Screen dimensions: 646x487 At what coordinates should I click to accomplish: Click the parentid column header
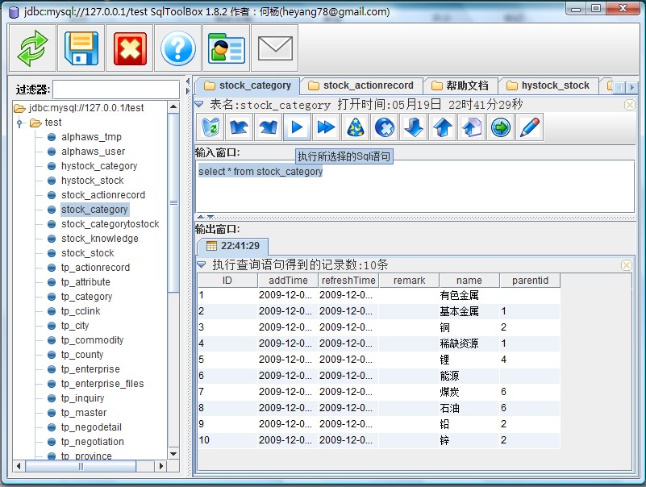tap(530, 281)
